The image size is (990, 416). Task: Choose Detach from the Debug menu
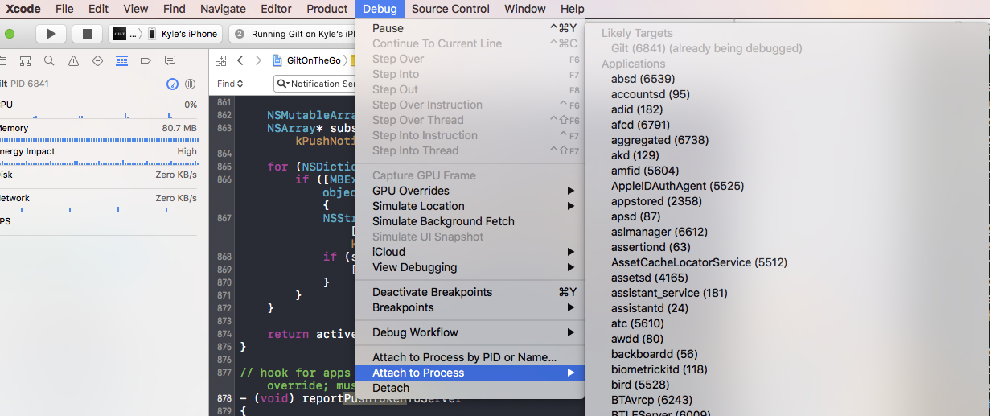pos(470,388)
